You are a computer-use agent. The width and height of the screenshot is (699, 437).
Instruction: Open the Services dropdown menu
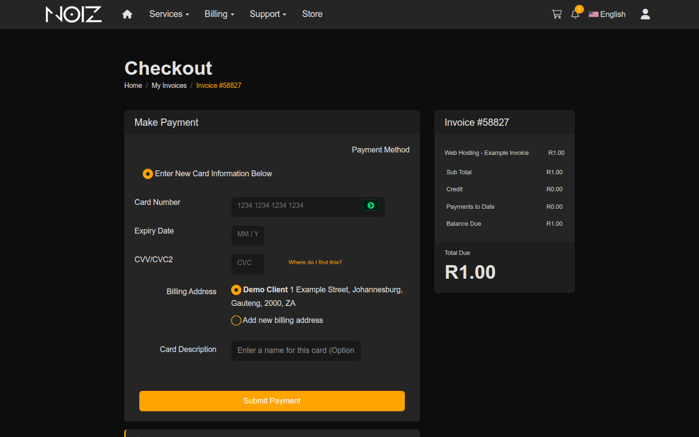coord(169,14)
